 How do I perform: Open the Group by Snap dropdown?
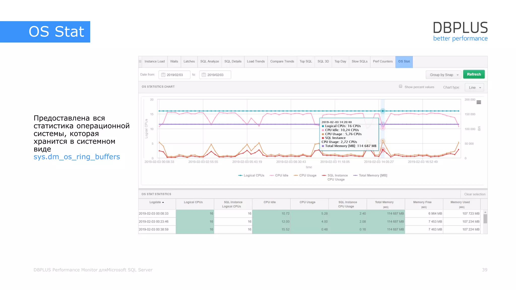(444, 75)
